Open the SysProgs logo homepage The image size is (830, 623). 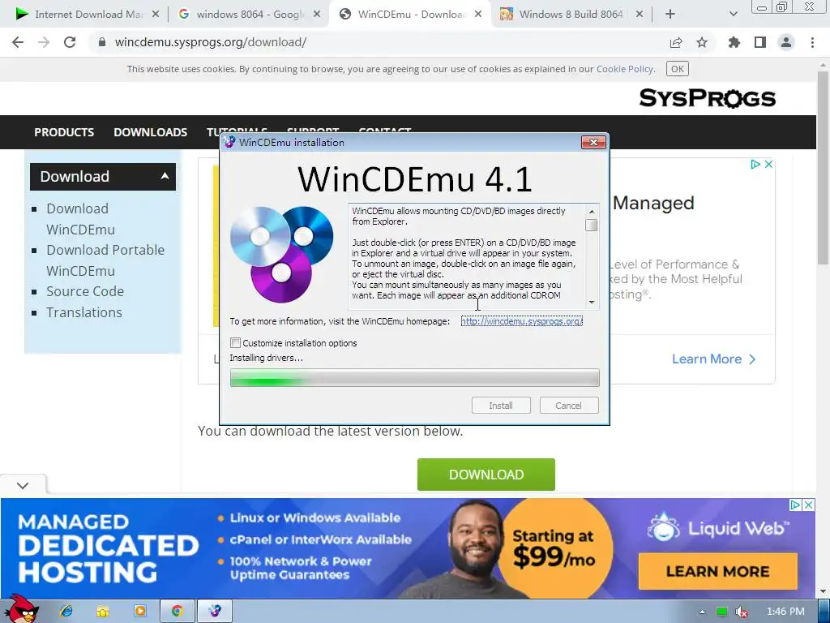pos(707,98)
